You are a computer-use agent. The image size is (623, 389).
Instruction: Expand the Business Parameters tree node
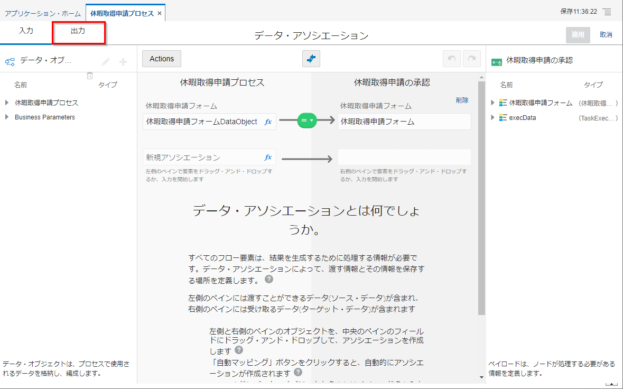[x=7, y=117]
